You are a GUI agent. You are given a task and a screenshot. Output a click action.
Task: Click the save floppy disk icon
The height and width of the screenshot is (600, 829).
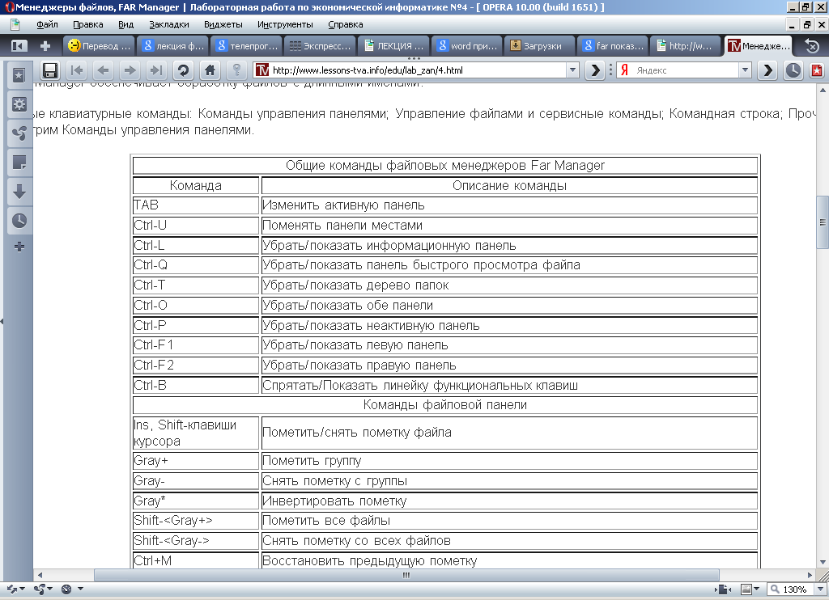tap(50, 70)
